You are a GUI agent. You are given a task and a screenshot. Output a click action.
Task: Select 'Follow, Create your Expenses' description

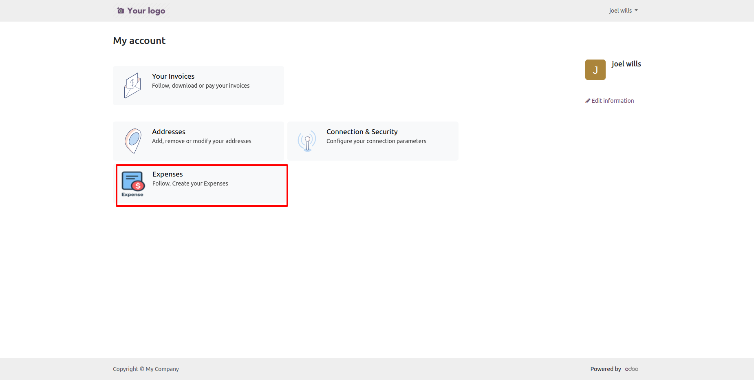coord(190,183)
